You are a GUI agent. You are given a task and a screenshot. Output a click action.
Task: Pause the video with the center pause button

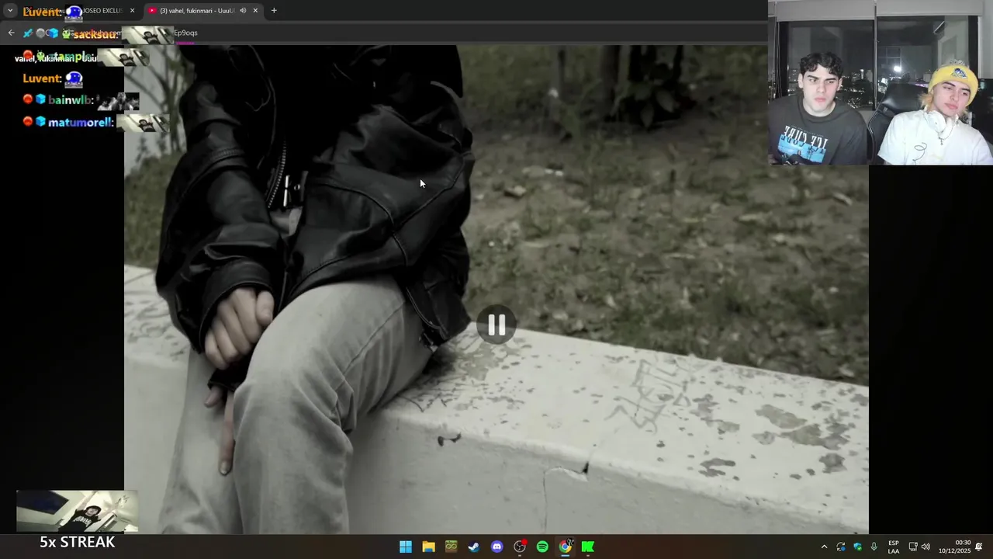click(x=496, y=325)
